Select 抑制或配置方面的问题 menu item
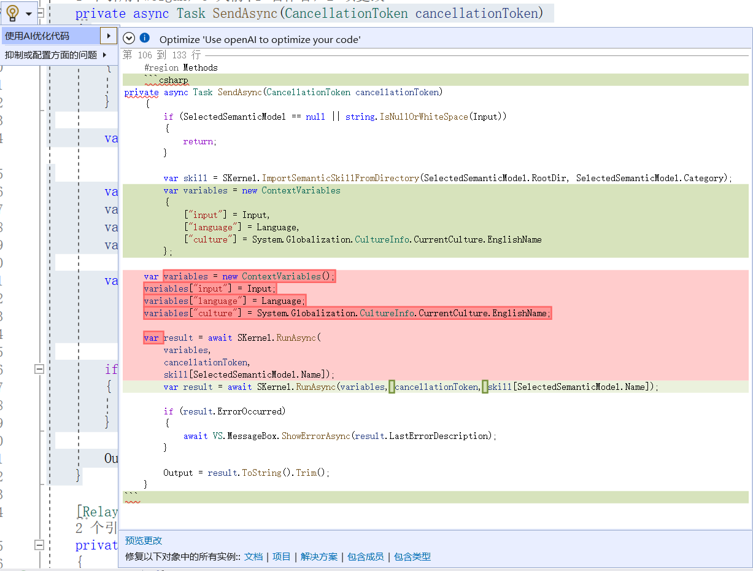 pyautogui.click(x=51, y=55)
